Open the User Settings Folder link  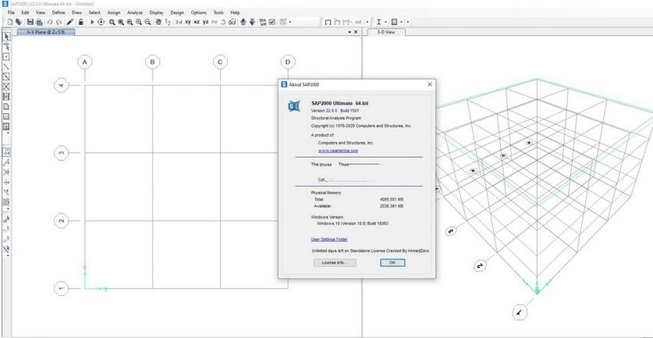(329, 239)
